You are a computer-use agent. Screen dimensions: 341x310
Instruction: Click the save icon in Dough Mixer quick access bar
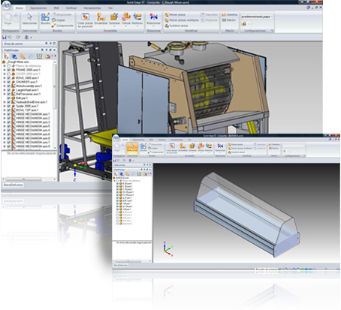pyautogui.click(x=4, y=38)
